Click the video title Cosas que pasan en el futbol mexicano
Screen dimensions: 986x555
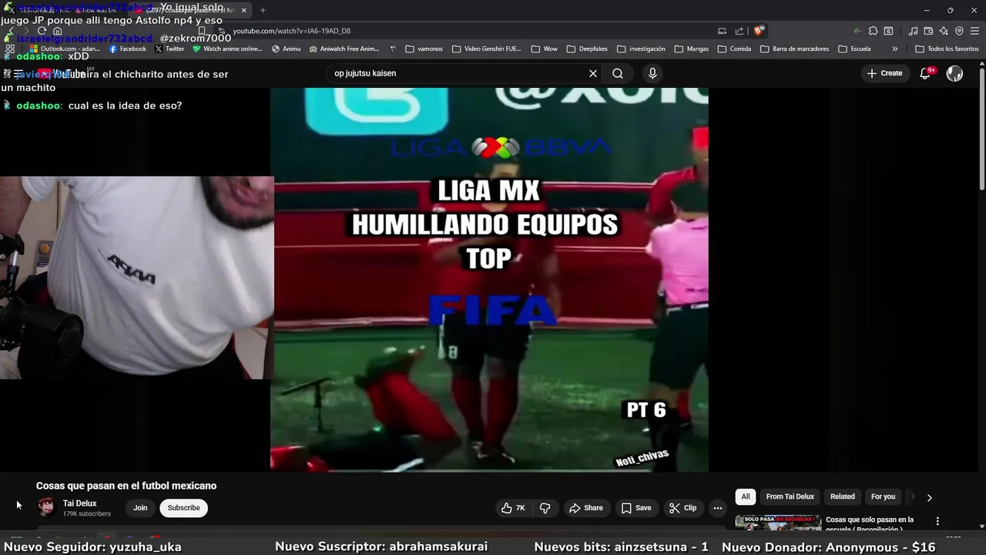tap(126, 486)
